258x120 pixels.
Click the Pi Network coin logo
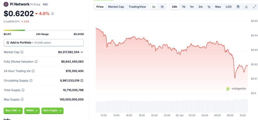(6, 4)
